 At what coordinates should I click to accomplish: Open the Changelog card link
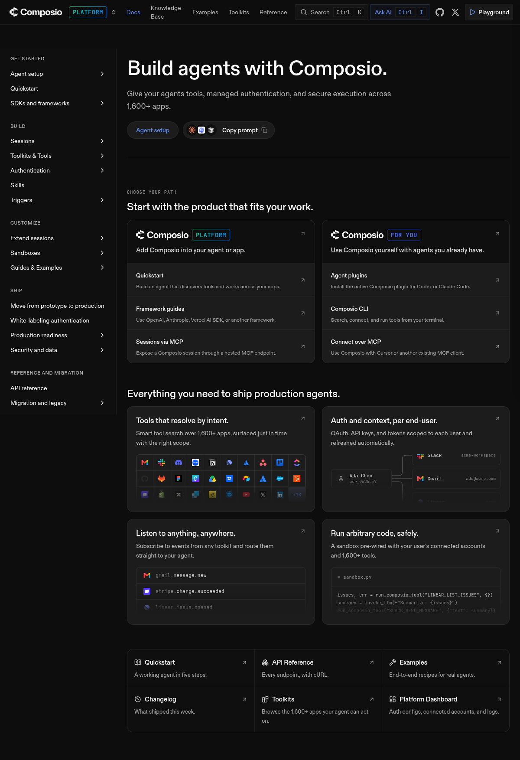[191, 705]
